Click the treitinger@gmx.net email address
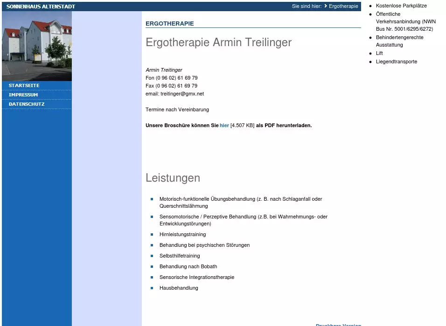 coord(182,94)
